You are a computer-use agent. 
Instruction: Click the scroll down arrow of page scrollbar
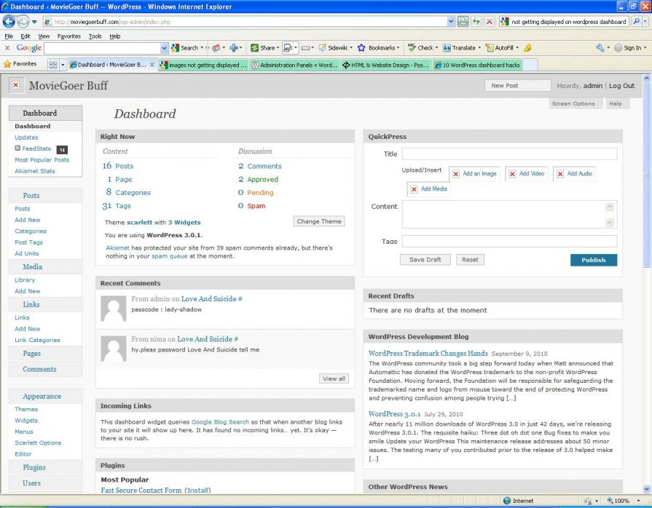point(647,489)
